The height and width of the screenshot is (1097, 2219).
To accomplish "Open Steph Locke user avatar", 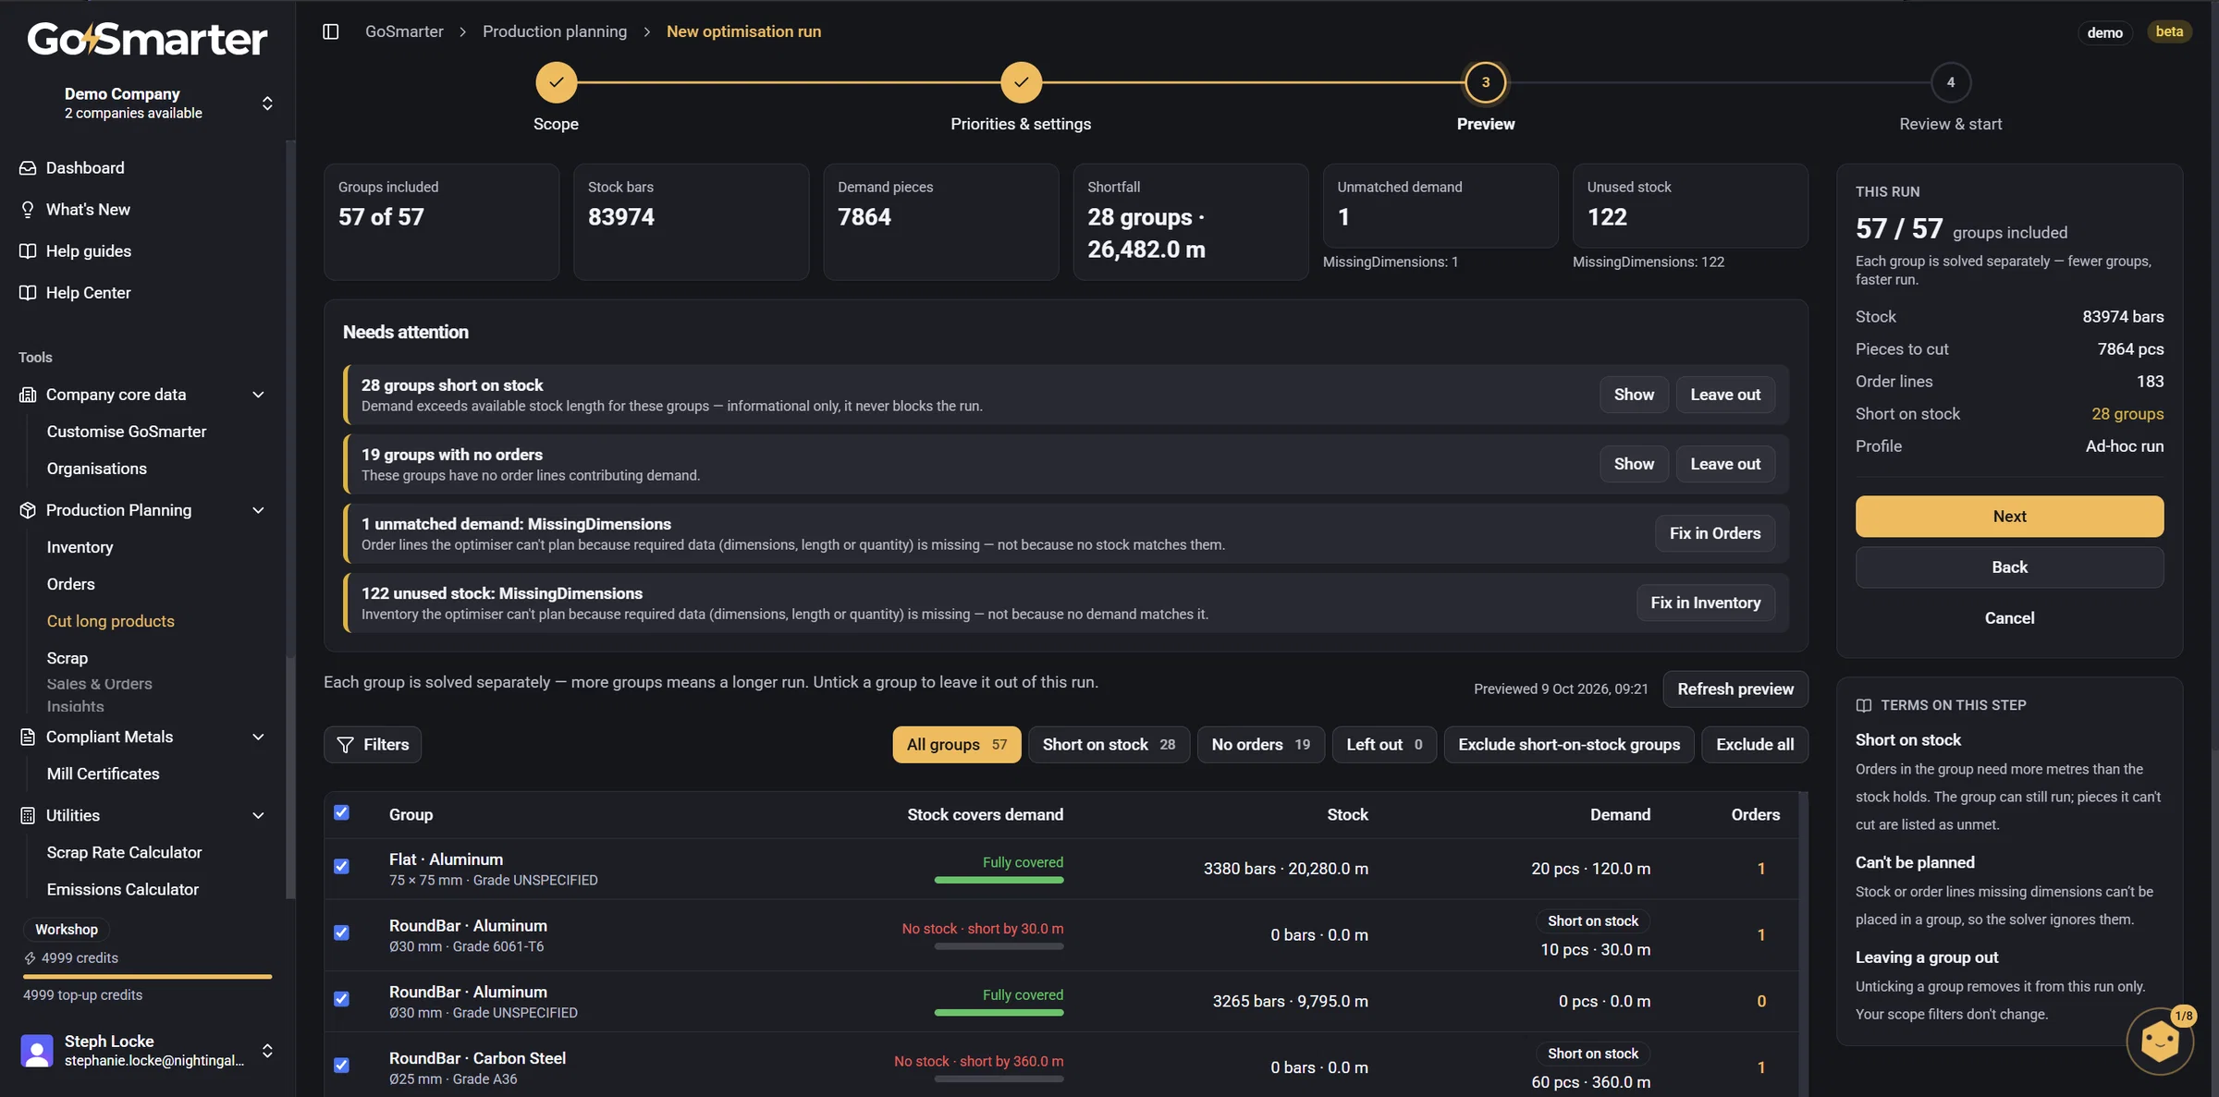I will (37, 1051).
